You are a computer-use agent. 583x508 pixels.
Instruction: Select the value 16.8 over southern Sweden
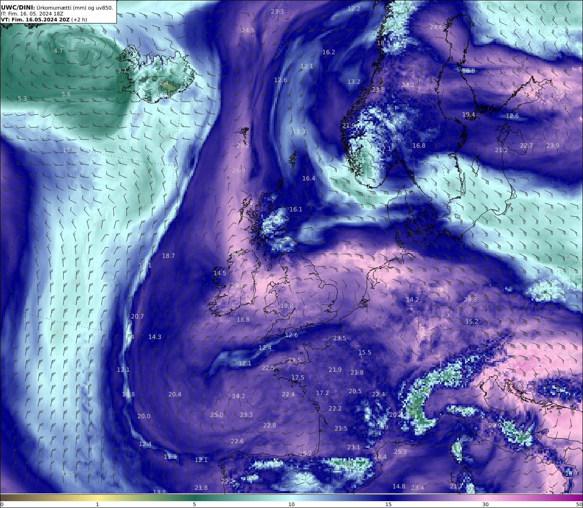[x=419, y=145]
